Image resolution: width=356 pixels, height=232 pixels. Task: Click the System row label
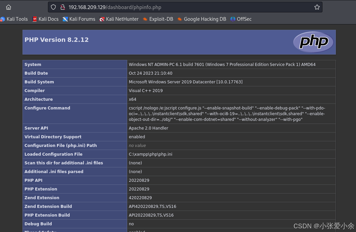(x=33, y=64)
